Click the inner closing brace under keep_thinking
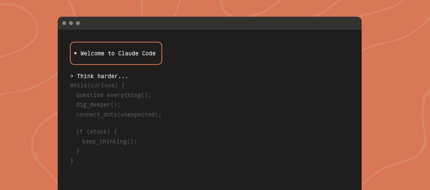The image size is (430, 190). [78, 151]
